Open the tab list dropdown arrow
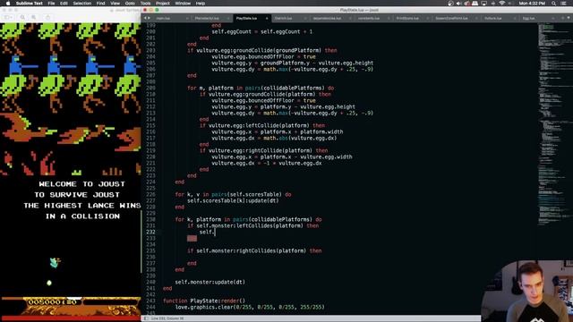The image size is (573, 322). pyautogui.click(x=569, y=18)
